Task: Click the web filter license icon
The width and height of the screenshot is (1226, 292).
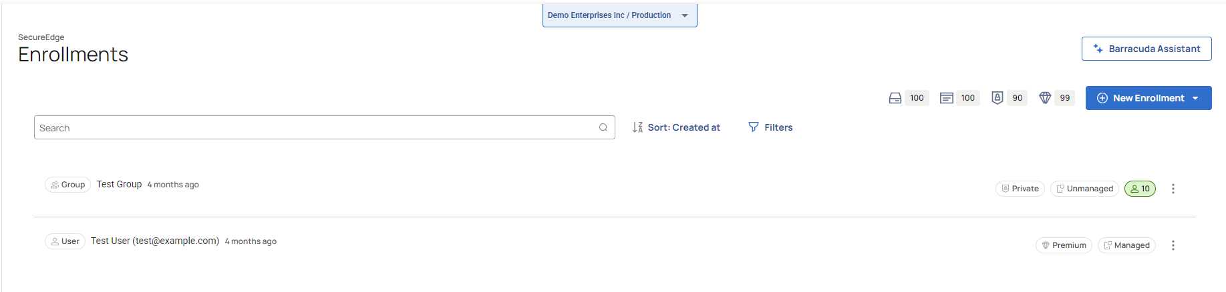Action: tap(946, 98)
